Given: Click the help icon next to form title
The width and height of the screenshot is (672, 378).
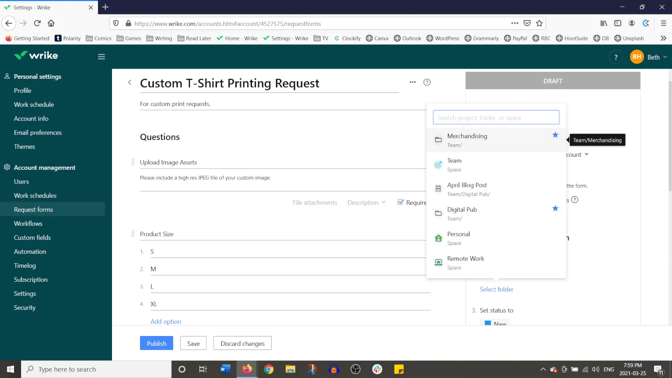Looking at the screenshot, I should click(427, 83).
